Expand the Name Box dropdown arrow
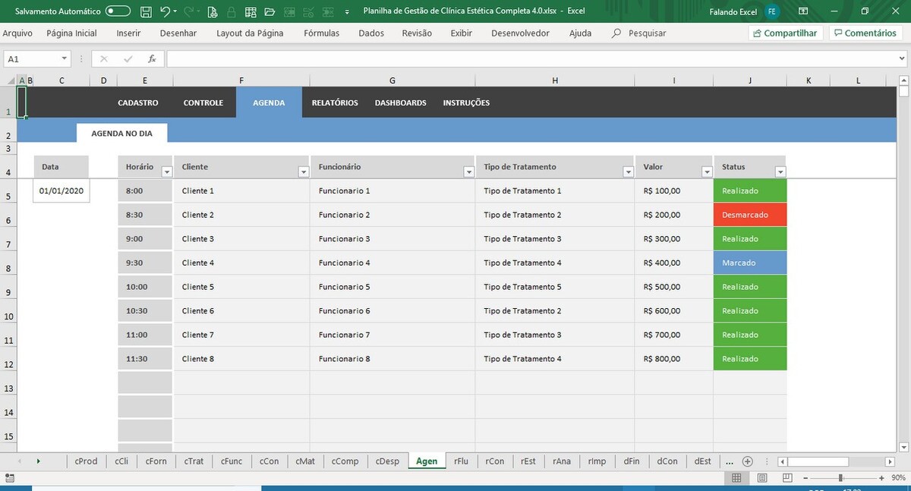911x491 pixels. click(x=65, y=59)
